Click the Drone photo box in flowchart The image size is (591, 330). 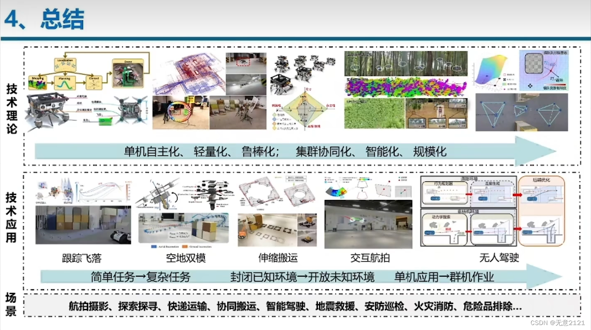click(128, 73)
